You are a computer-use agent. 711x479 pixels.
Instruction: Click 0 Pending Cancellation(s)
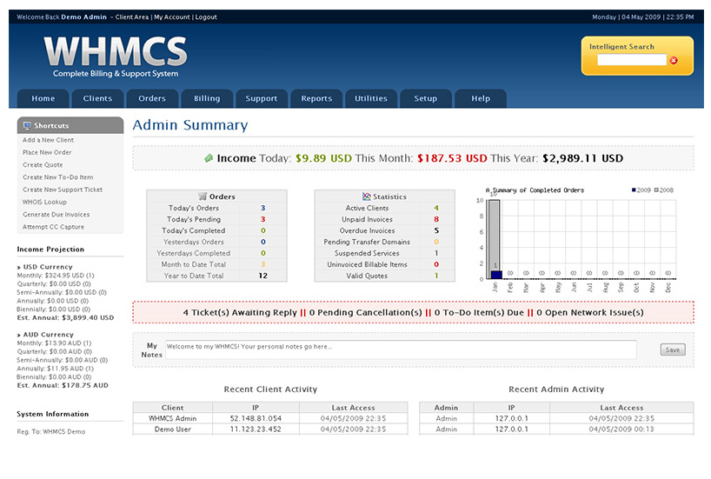[x=365, y=313]
